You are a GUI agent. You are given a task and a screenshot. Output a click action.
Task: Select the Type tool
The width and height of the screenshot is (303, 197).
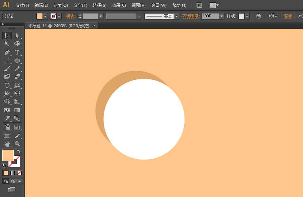[x=17, y=52]
